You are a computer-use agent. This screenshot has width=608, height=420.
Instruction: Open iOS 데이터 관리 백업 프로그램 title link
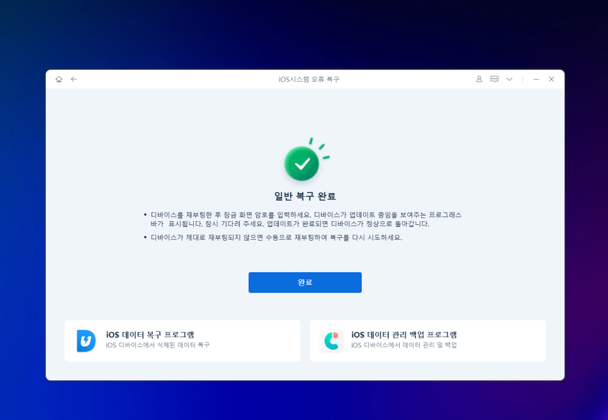[x=404, y=334]
